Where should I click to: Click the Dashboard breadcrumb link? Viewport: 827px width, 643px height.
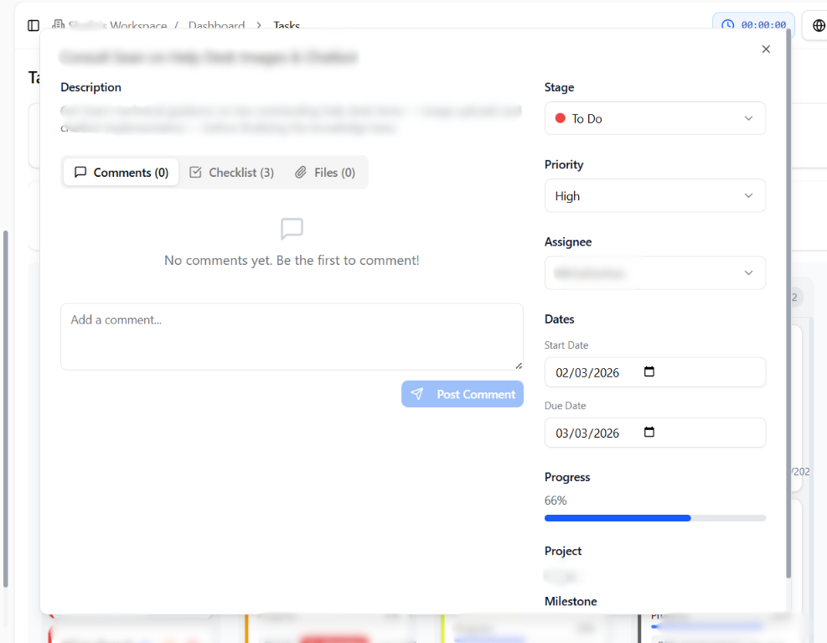[216, 26]
